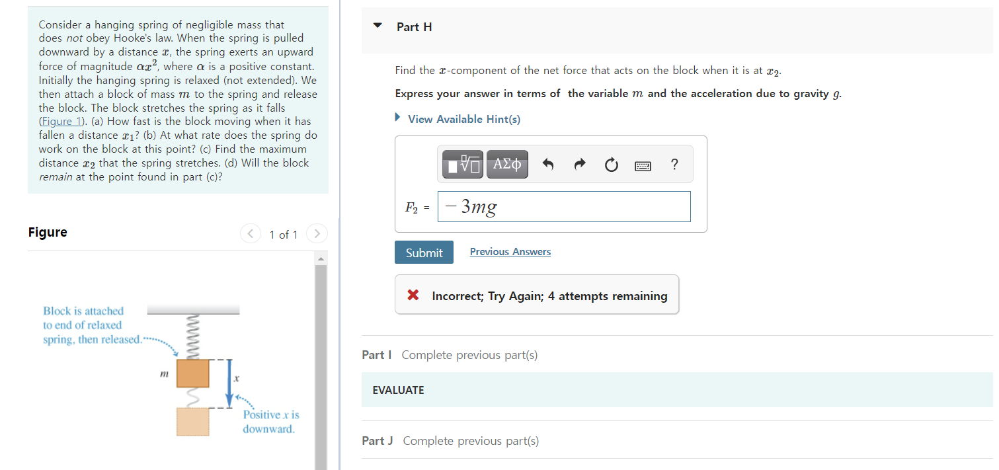Collapse Part H using its triangle
Image resolution: width=999 pixels, height=470 pixels.
coord(377,25)
